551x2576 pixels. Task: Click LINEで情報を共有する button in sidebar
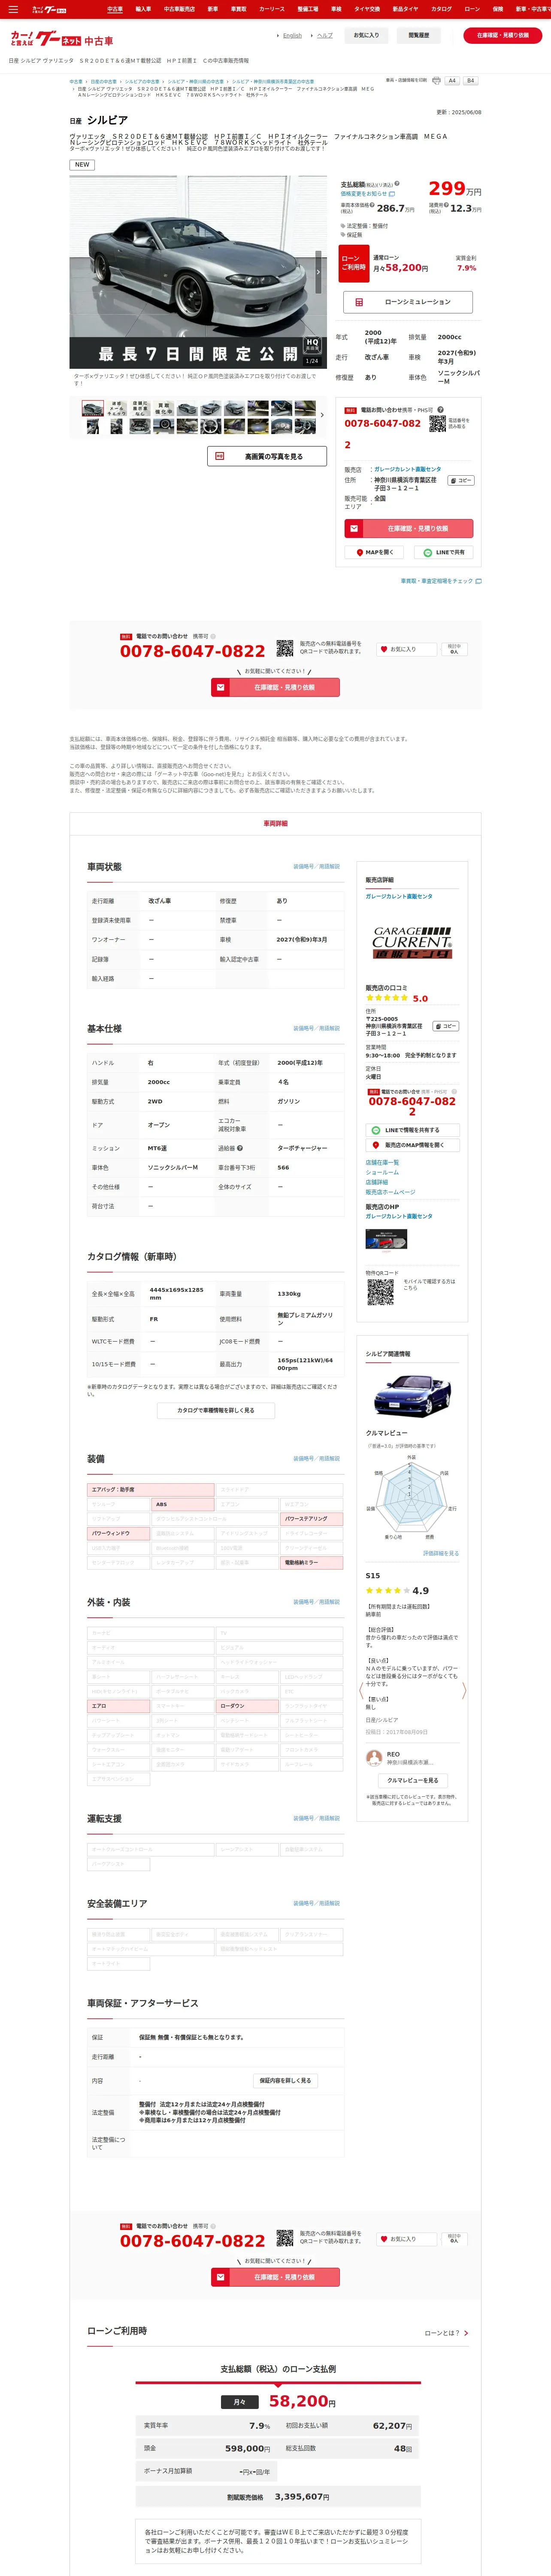click(412, 1130)
